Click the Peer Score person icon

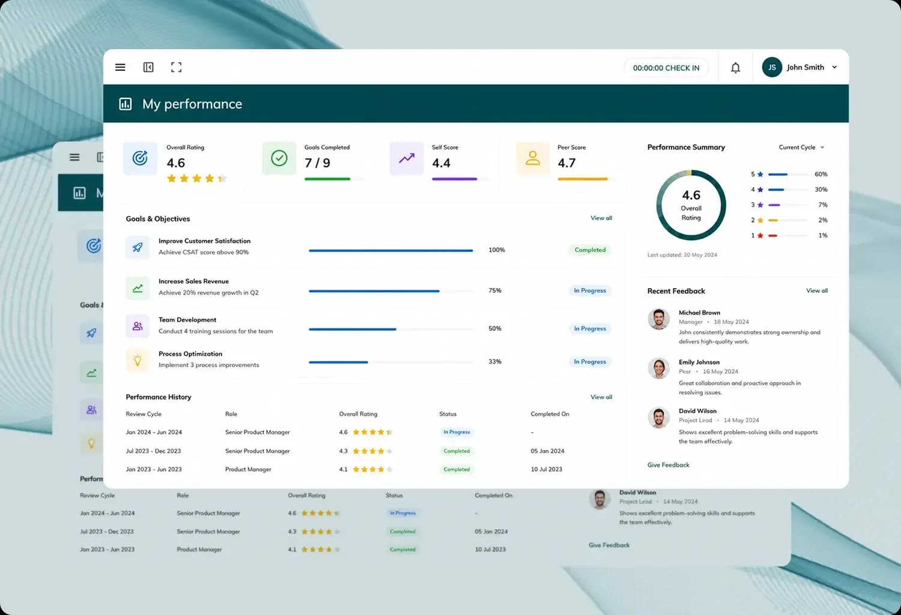533,158
